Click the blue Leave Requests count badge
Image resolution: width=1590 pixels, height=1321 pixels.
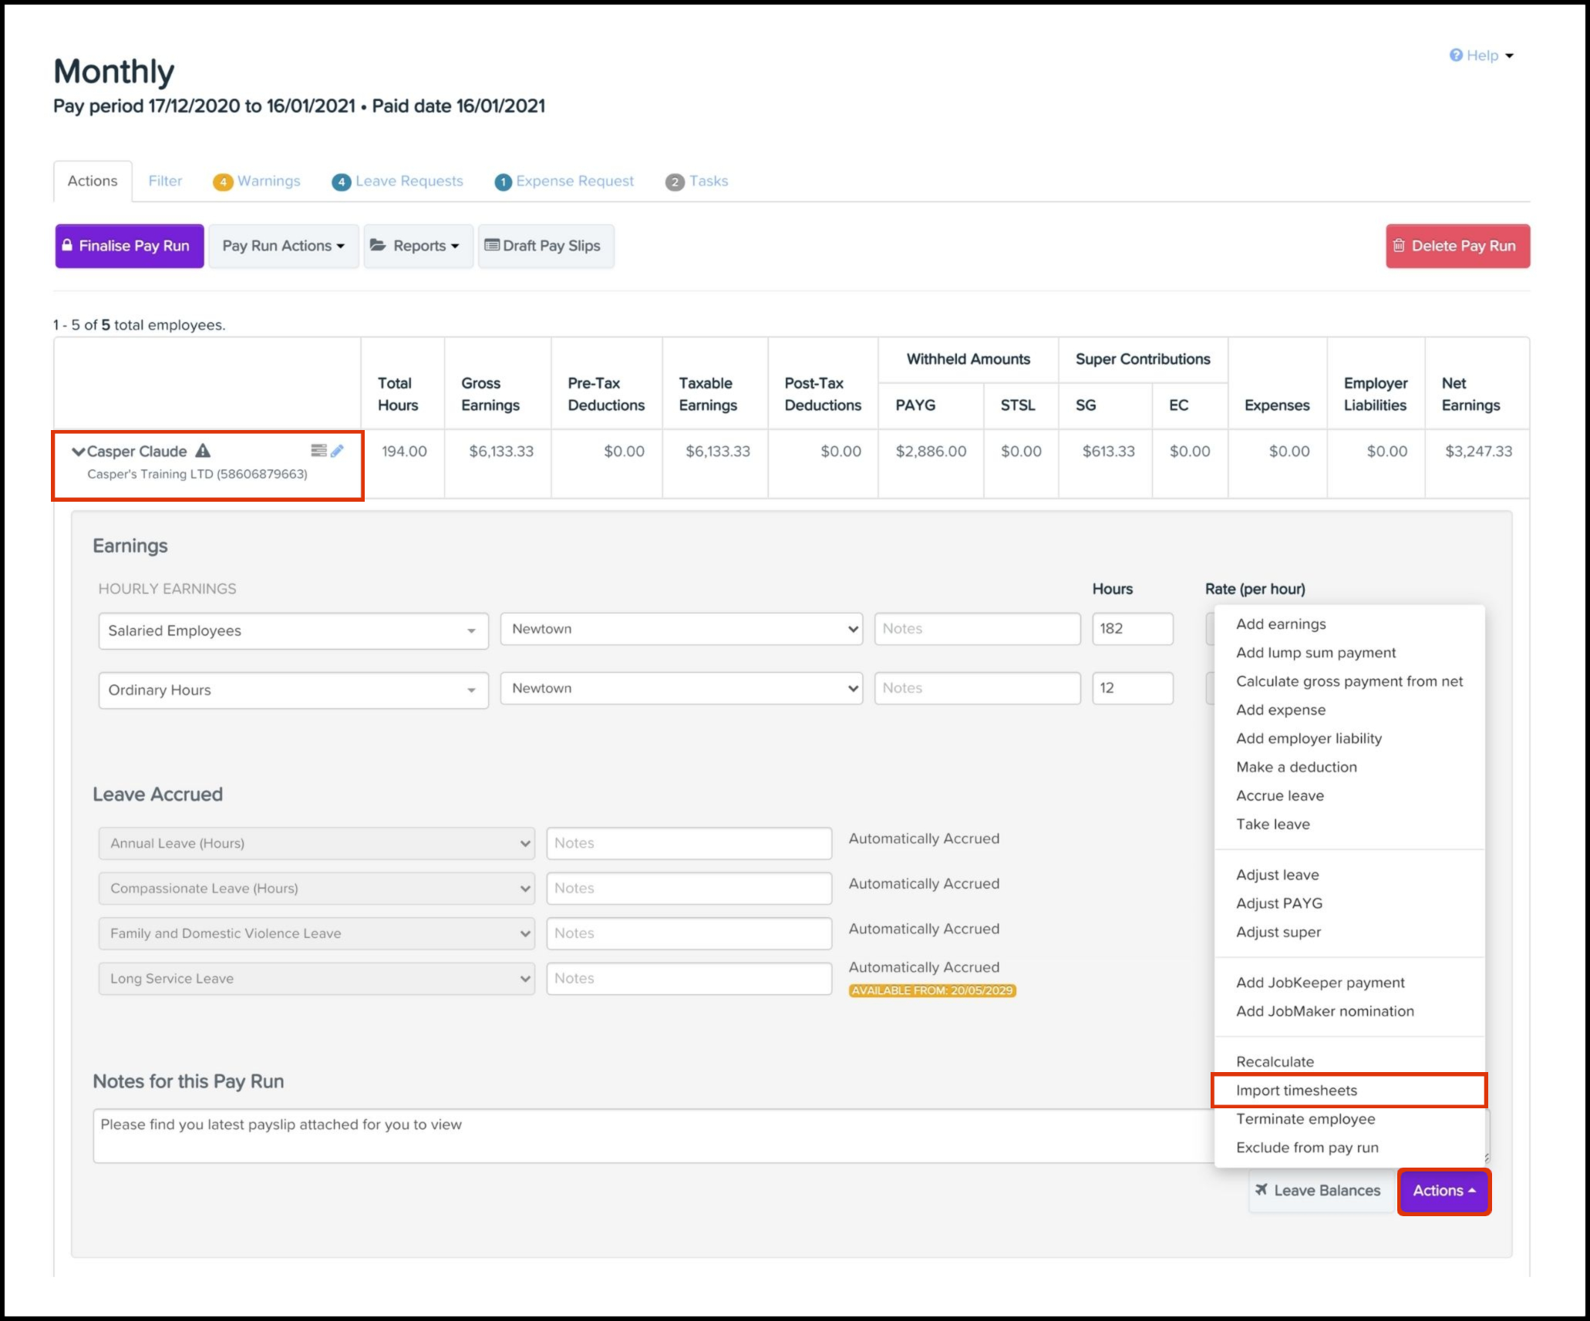pyautogui.click(x=341, y=182)
